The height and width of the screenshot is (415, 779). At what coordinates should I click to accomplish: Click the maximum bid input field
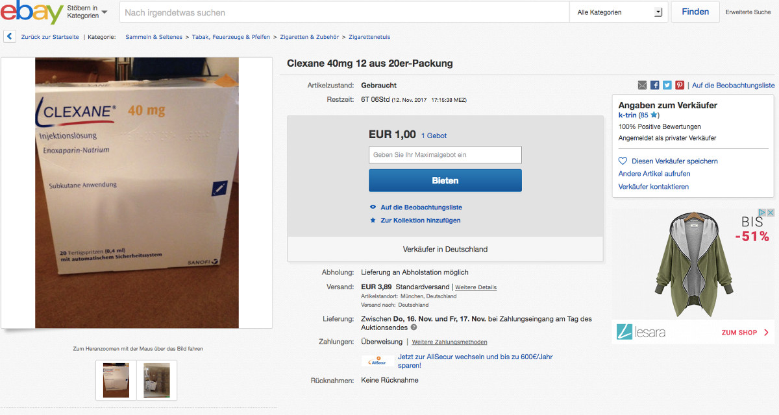point(445,155)
